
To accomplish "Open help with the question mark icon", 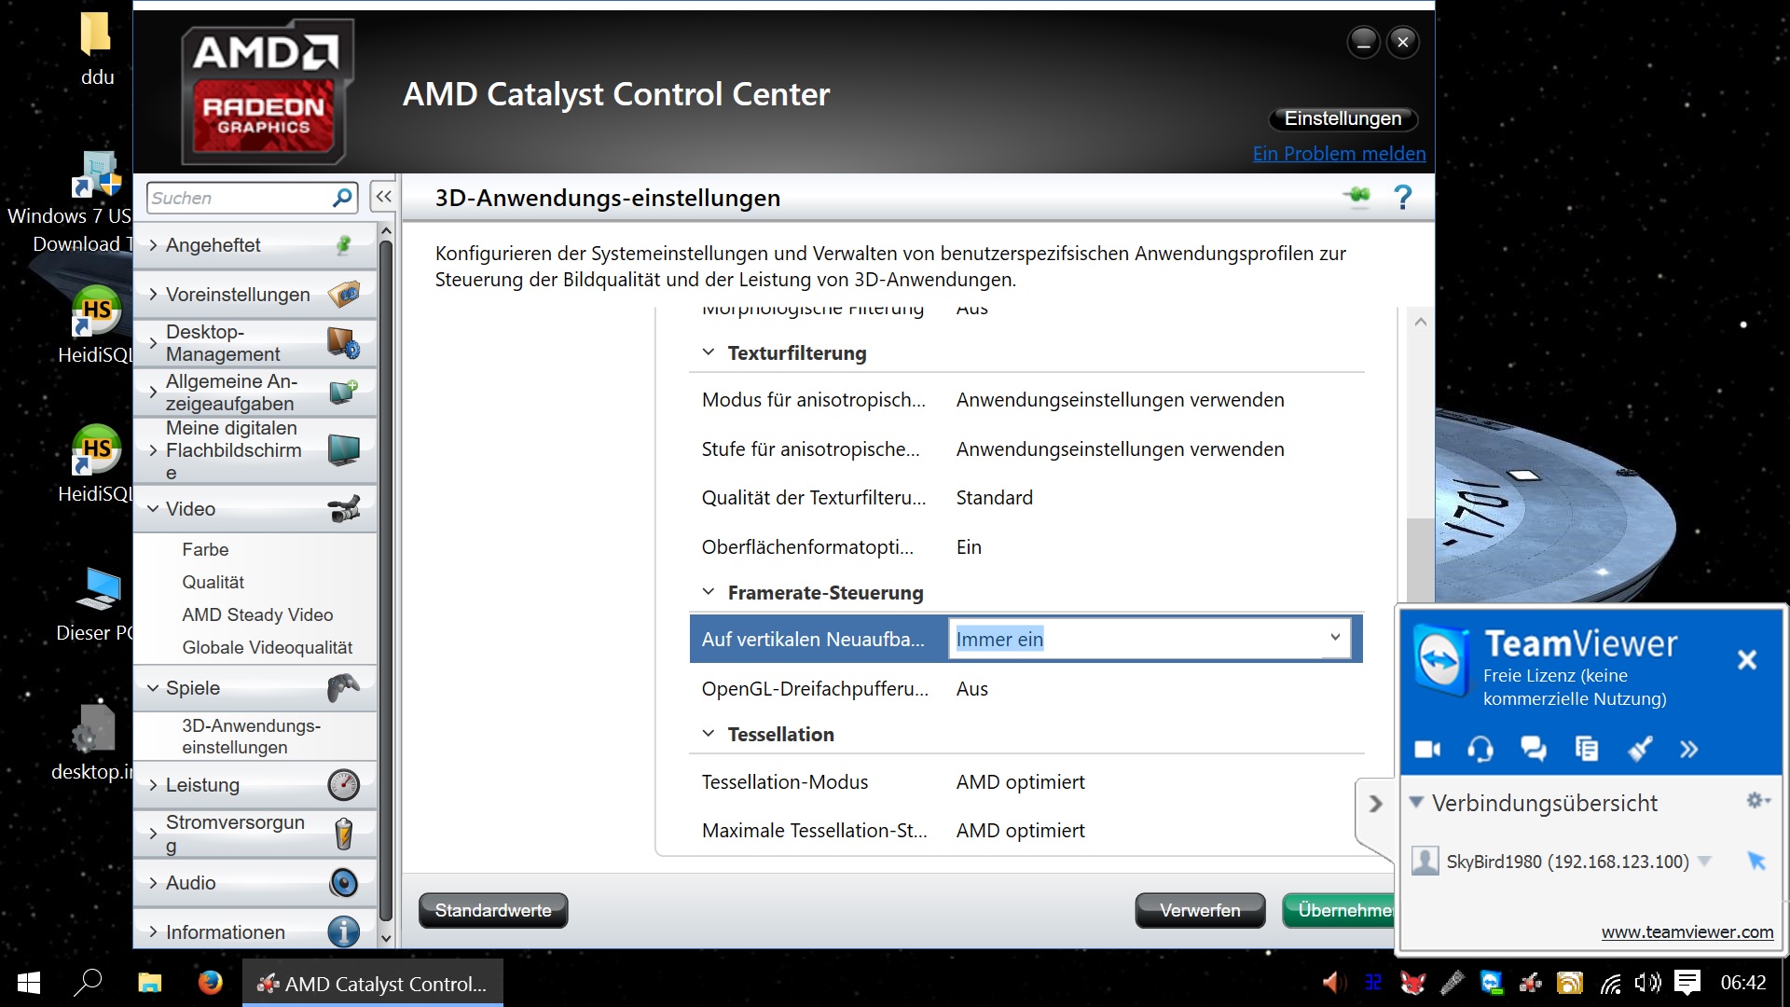I will pos(1402,197).
